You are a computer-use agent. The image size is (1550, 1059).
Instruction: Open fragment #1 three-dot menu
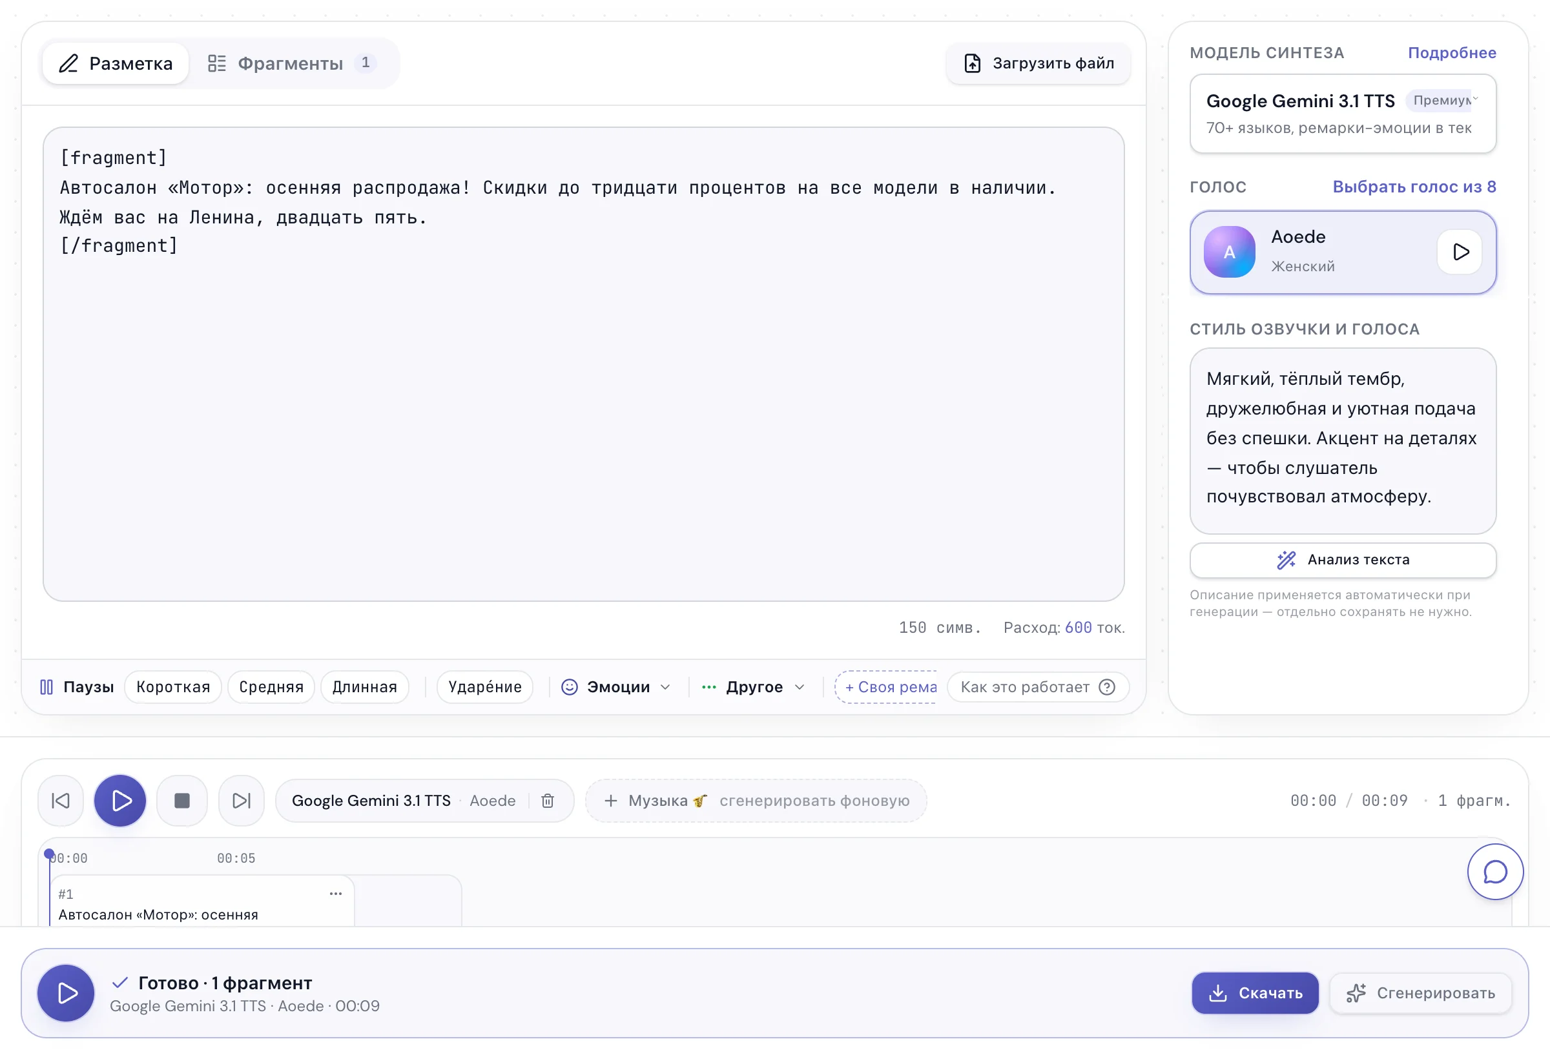tap(335, 894)
